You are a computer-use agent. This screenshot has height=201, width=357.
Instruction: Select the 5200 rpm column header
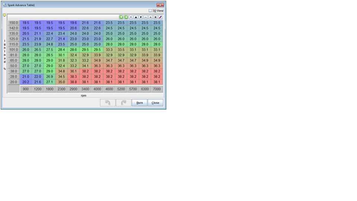121,89
